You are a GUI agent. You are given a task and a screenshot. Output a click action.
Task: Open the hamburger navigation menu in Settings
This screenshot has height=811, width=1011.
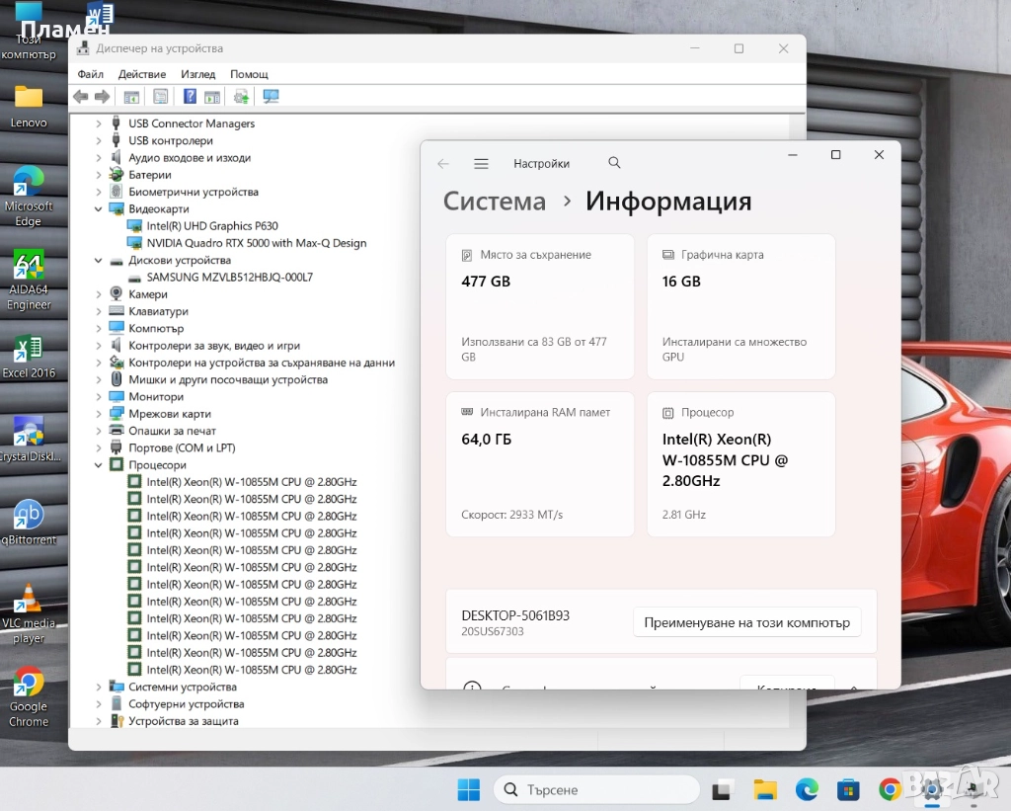(x=481, y=164)
